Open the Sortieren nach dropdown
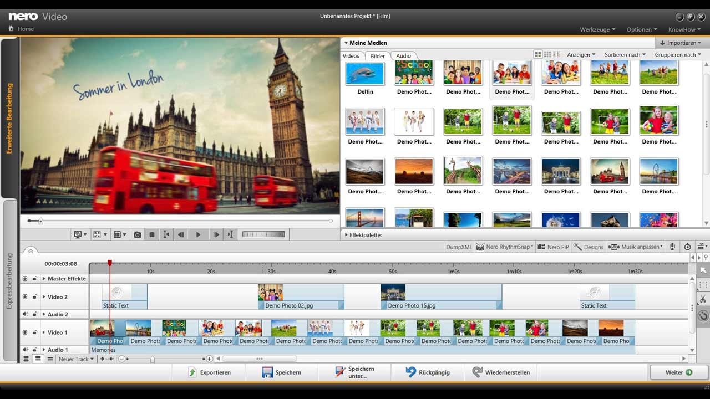 click(x=625, y=55)
